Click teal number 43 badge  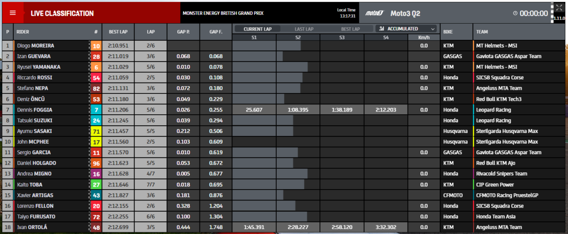(x=96, y=195)
